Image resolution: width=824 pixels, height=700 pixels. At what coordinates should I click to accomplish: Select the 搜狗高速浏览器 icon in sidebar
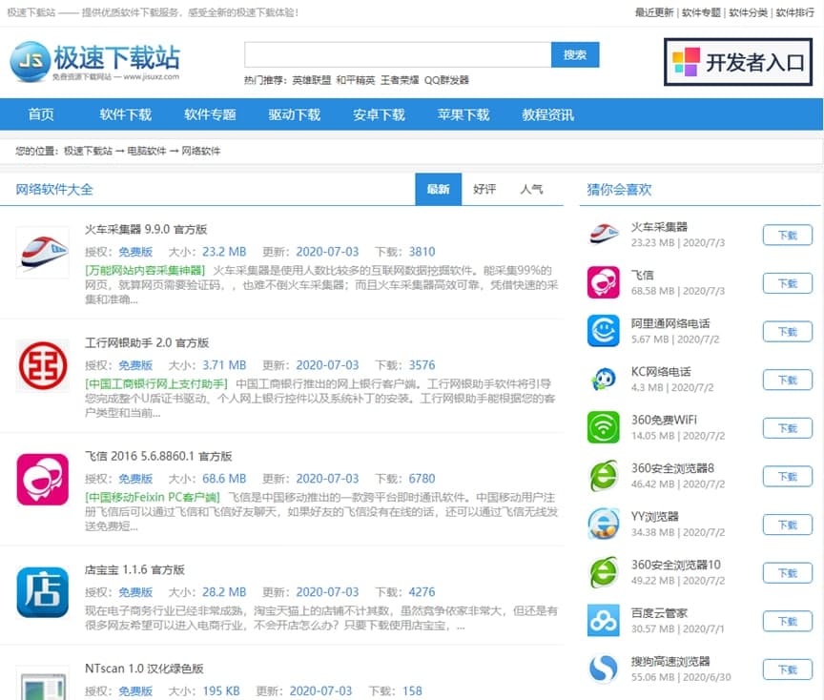pos(603,669)
